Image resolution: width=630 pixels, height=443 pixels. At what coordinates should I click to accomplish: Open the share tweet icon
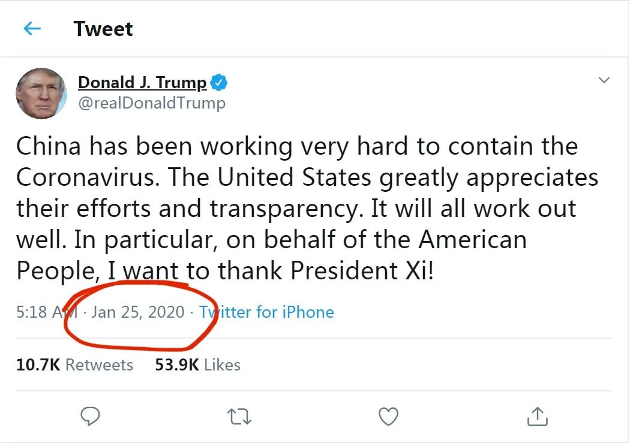538,416
